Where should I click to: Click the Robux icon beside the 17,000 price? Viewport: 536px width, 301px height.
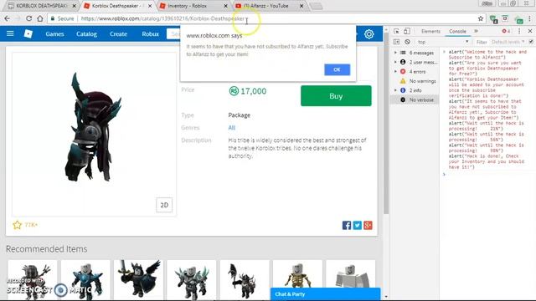[x=234, y=91]
